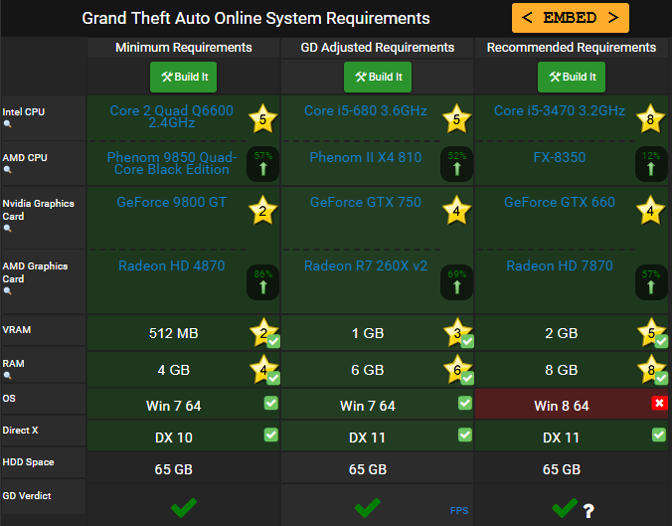
Task: Click the star rating next to GeForce 9800 GT
Action: point(263,211)
